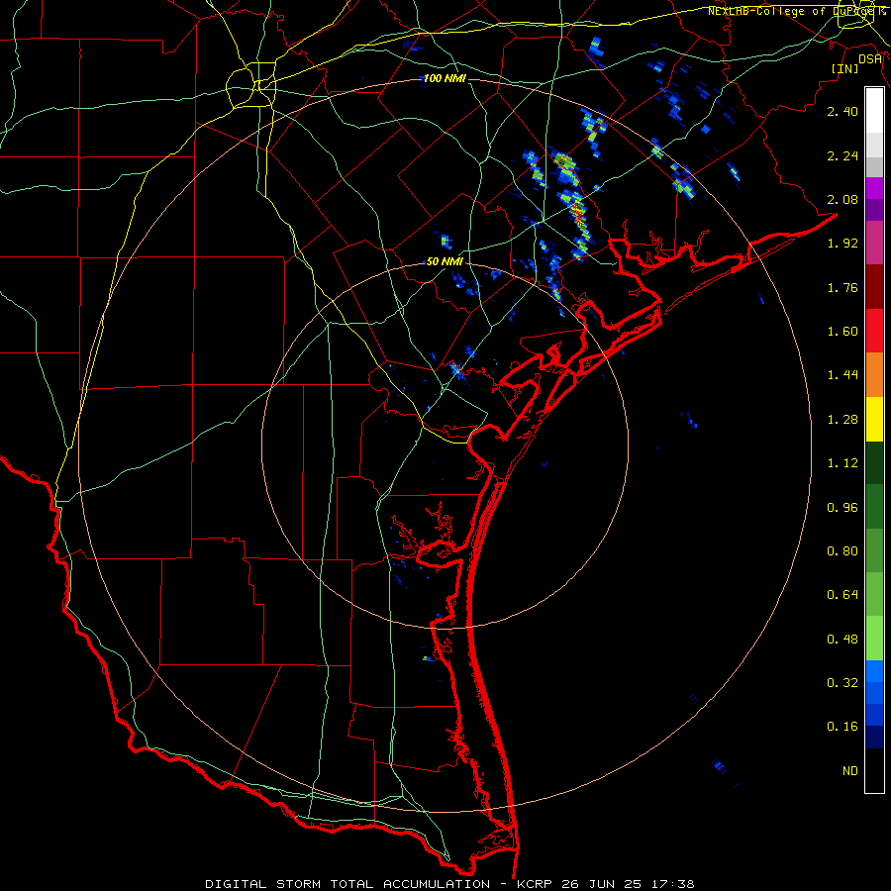This screenshot has height=891, width=891.
Task: Click the 26 JUN 25 date text
Action: pyautogui.click(x=601, y=884)
